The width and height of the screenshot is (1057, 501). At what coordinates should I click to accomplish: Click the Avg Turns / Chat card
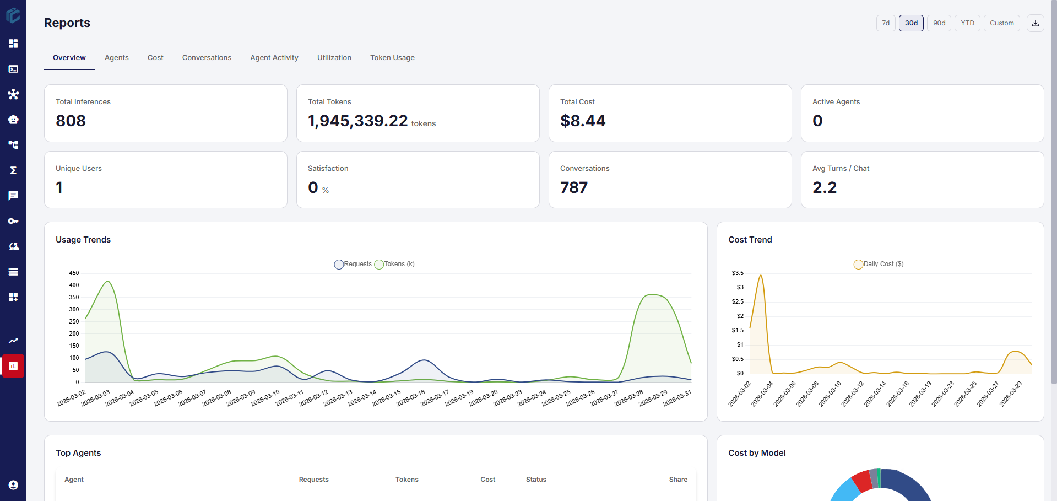(x=923, y=180)
